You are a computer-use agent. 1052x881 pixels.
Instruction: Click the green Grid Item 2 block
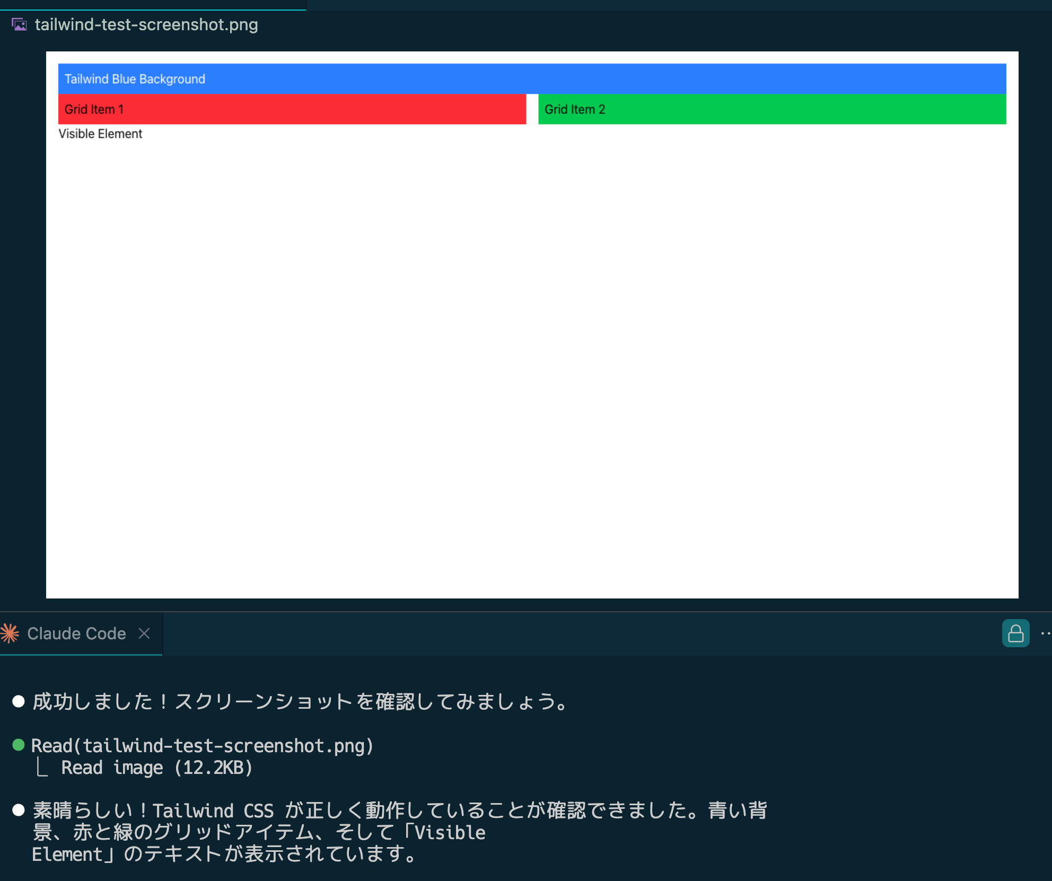[x=772, y=109]
